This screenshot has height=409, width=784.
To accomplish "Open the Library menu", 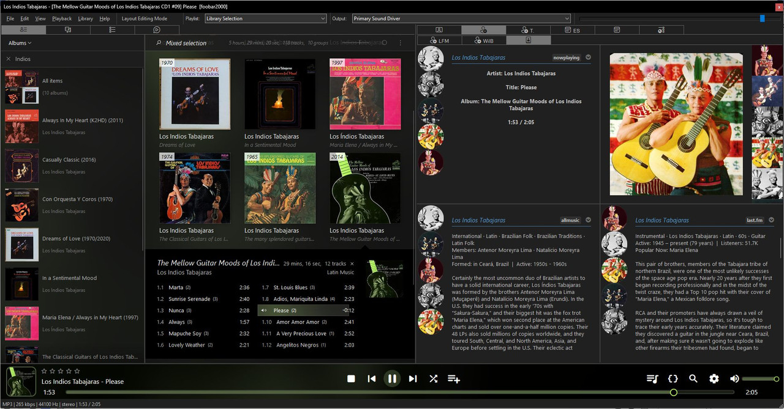I will click(85, 18).
